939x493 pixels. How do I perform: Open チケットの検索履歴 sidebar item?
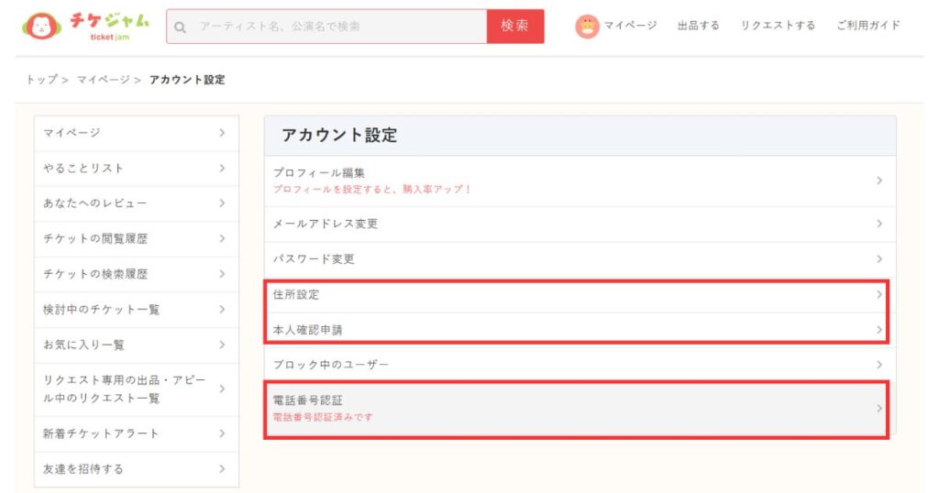pos(137,274)
